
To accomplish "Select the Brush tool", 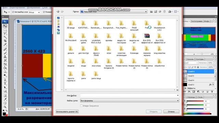I will pos(5,53).
